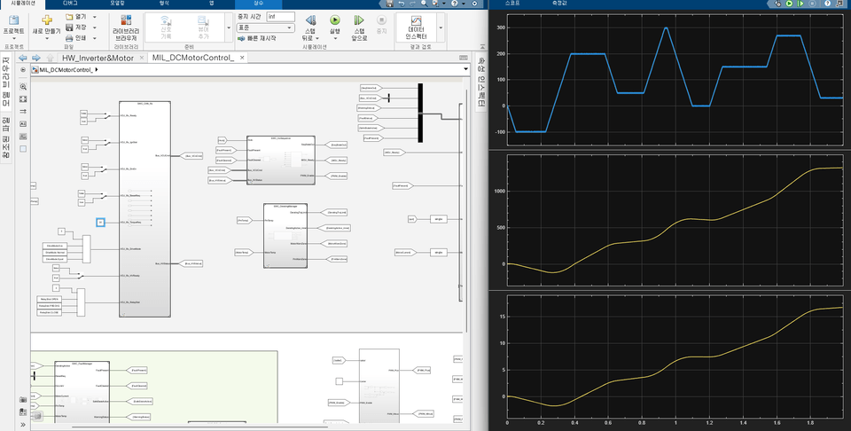851x431 pixels.
Task: Navigate forward with the right arrow icon
Action: click(x=35, y=58)
